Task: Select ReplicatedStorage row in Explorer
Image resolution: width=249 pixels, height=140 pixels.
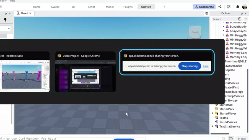Action: click(x=234, y=92)
